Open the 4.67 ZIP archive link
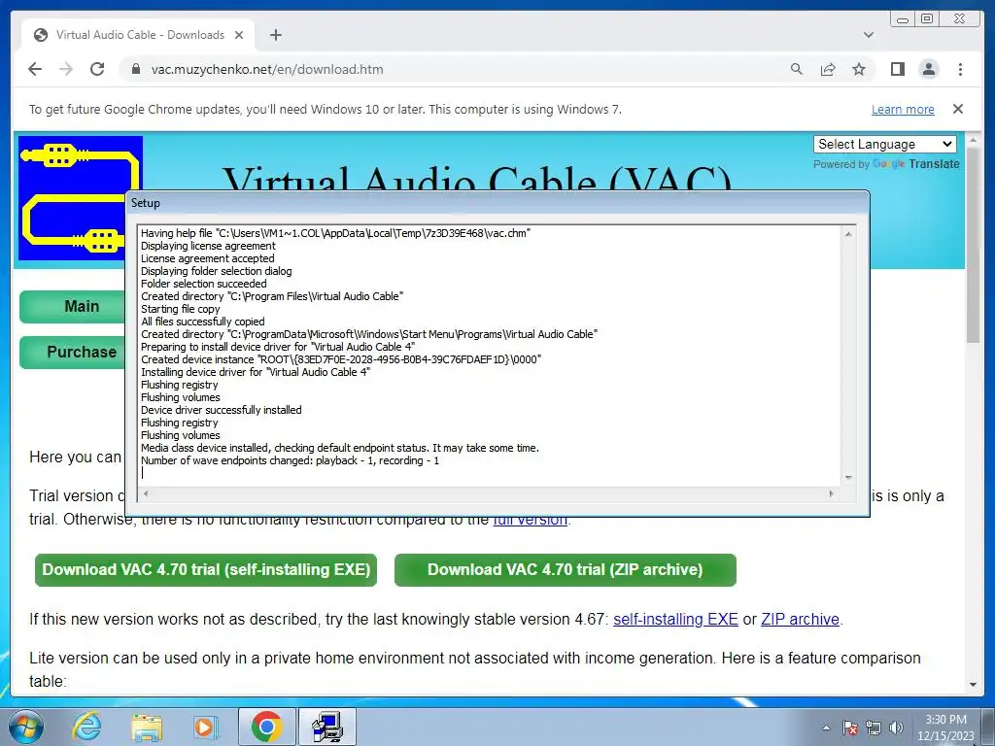This screenshot has width=995, height=746. (x=801, y=619)
